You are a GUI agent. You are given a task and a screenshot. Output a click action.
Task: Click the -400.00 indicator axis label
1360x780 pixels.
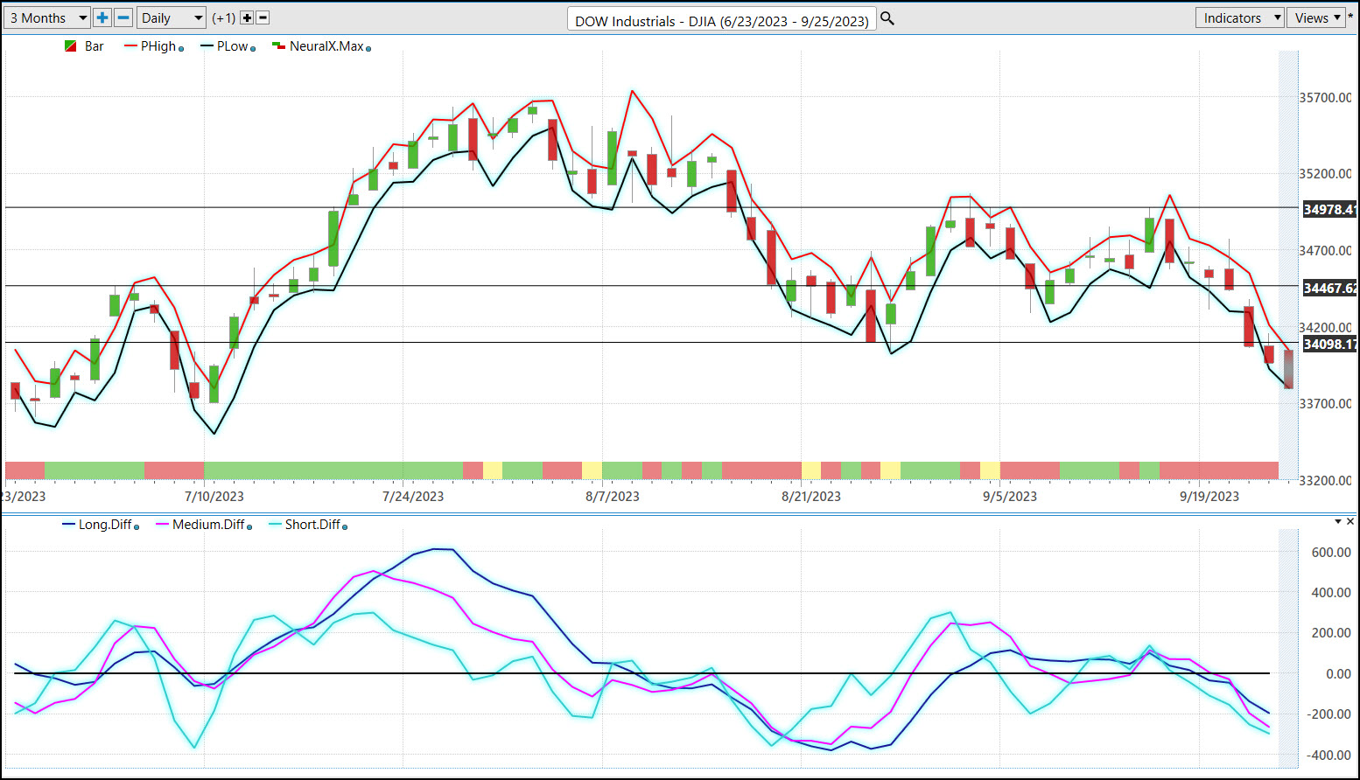1329,756
